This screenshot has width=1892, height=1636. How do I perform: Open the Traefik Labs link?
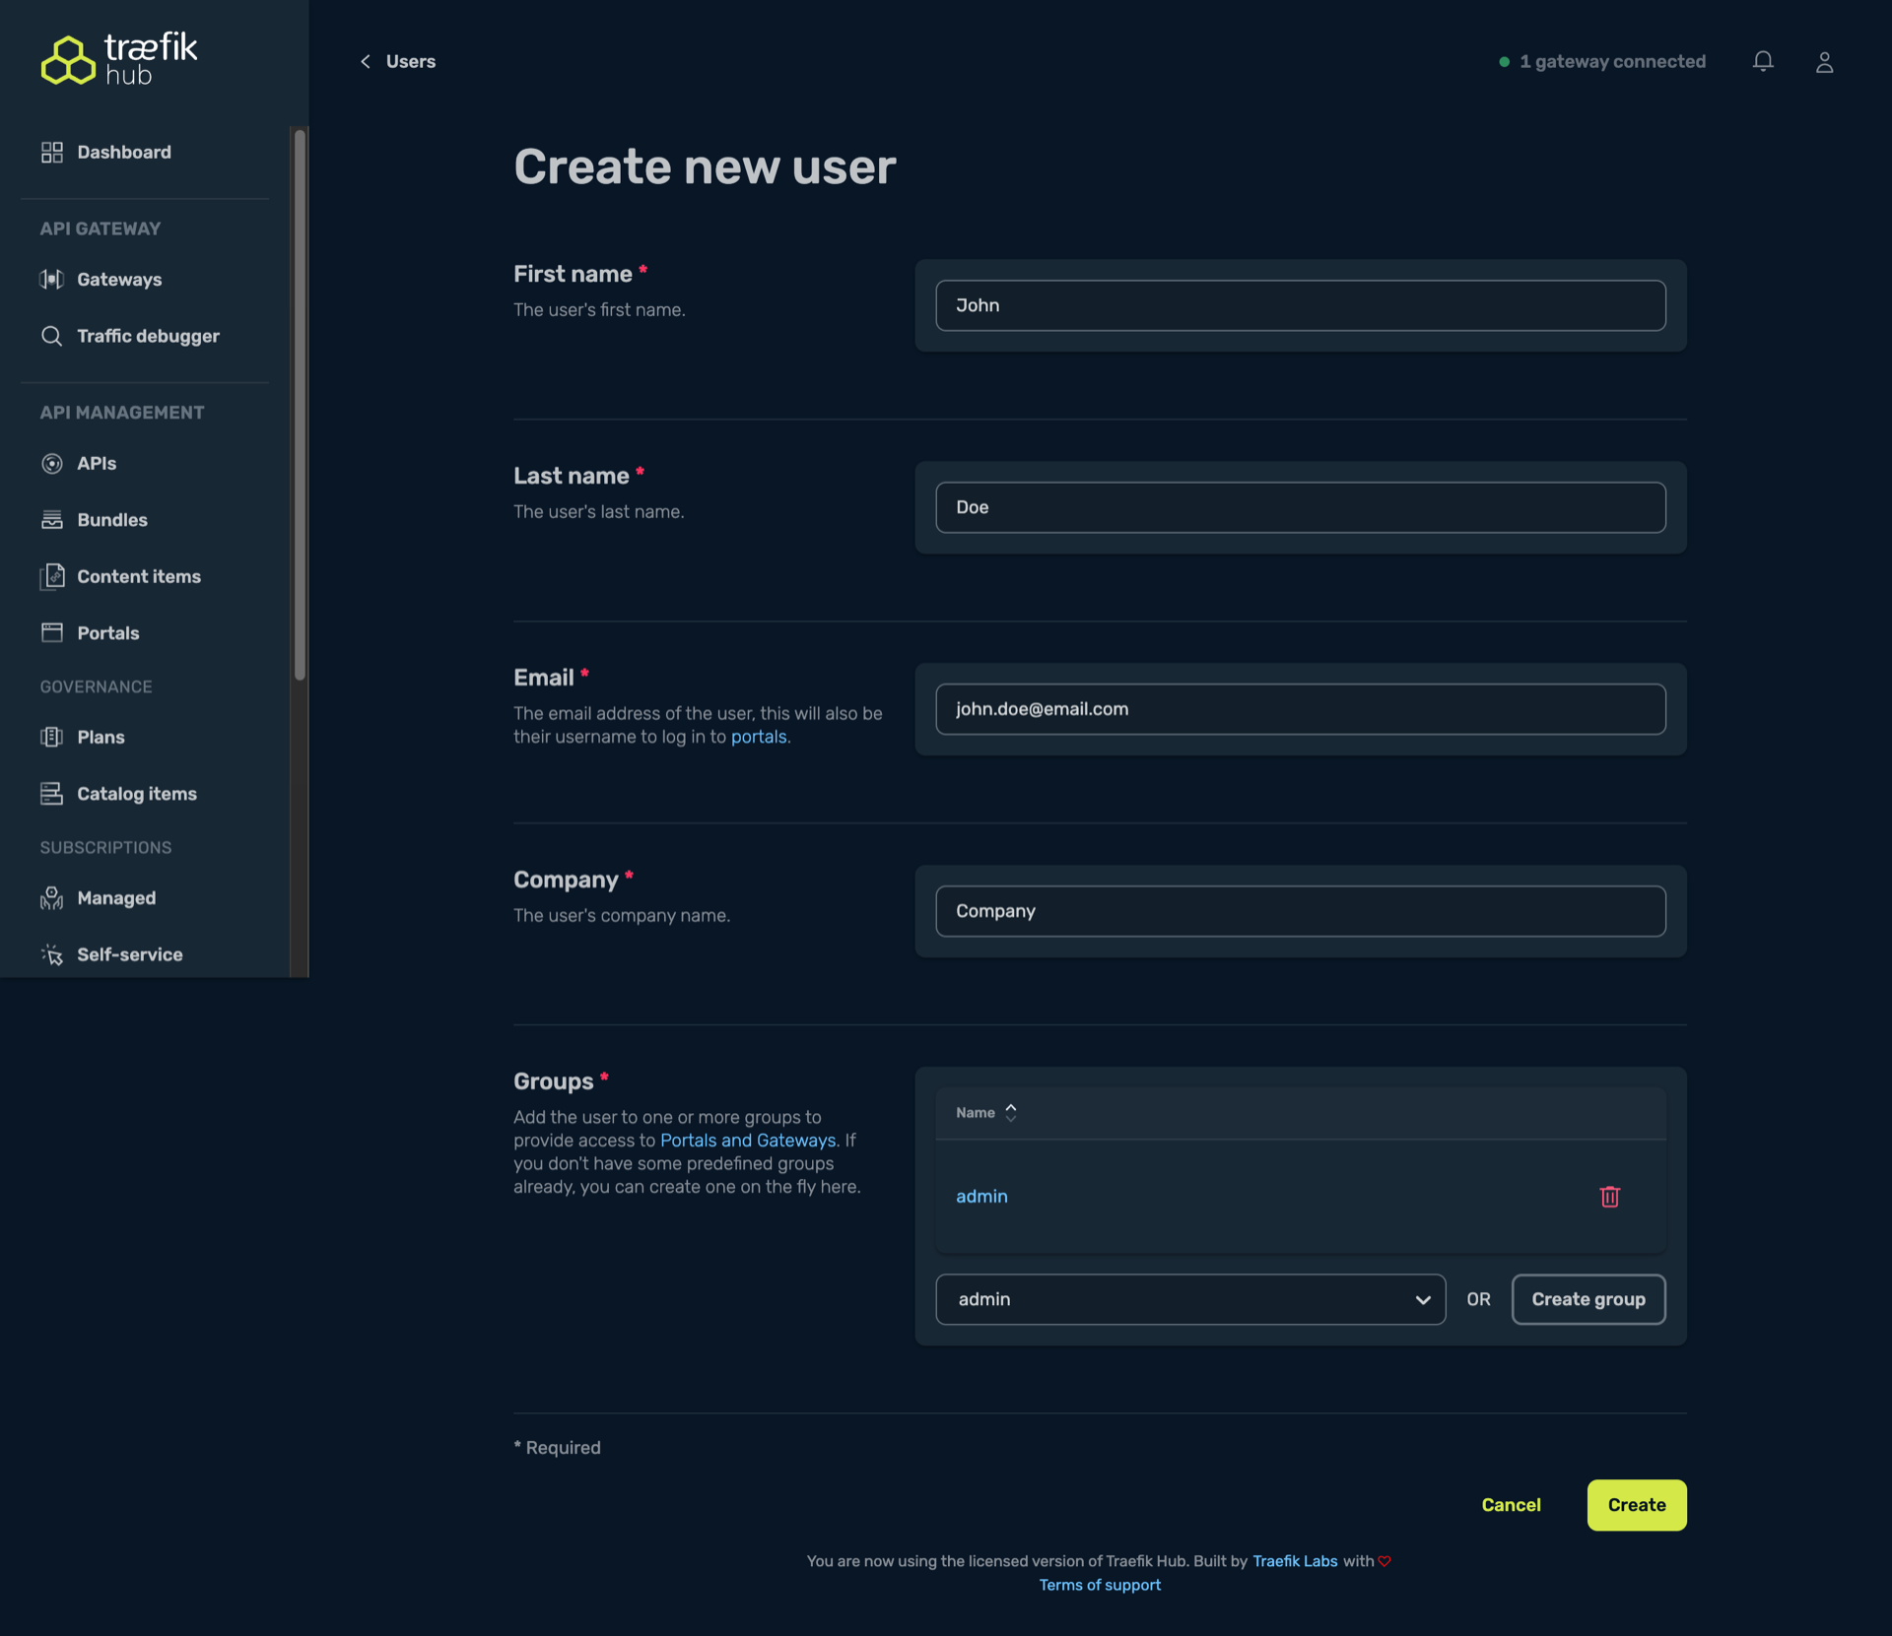coord(1295,1560)
